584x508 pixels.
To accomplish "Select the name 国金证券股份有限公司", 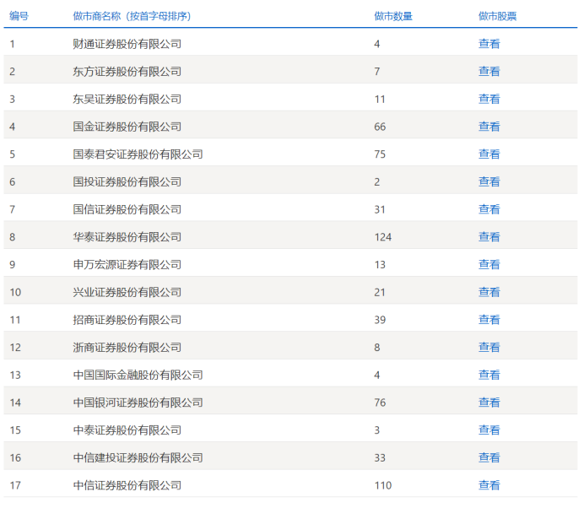I will tap(127, 127).
